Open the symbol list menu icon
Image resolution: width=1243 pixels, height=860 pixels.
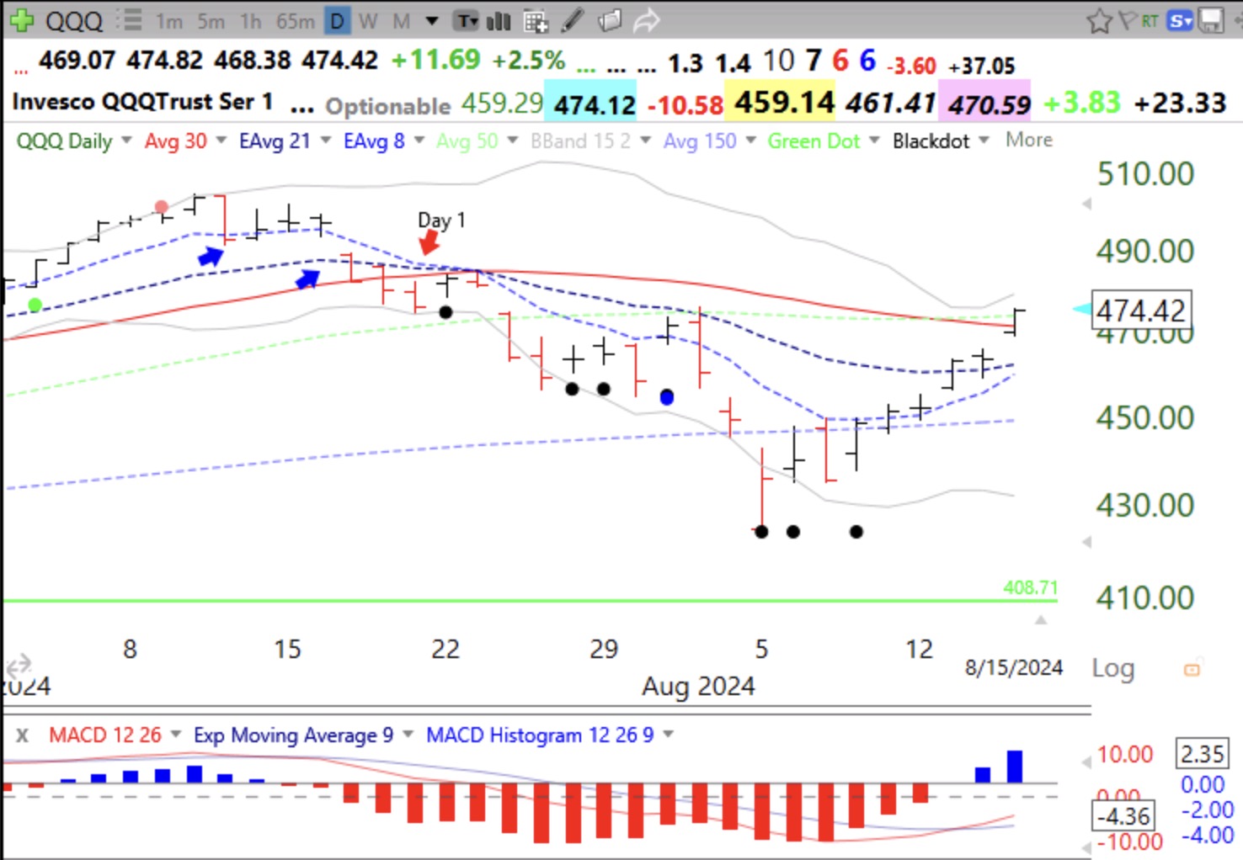[x=130, y=20]
